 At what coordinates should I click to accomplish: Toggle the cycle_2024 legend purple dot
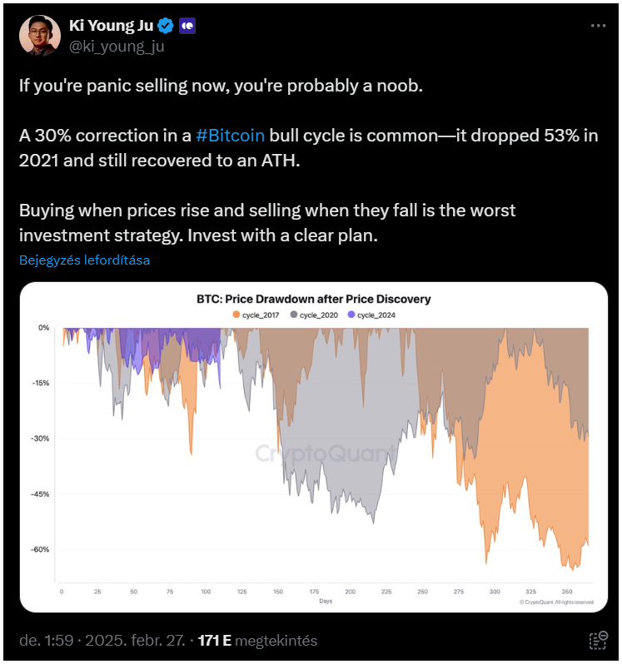click(351, 315)
